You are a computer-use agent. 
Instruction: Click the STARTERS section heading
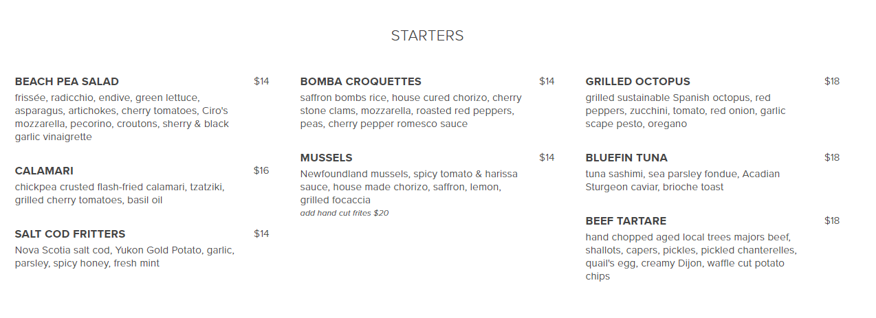427,36
